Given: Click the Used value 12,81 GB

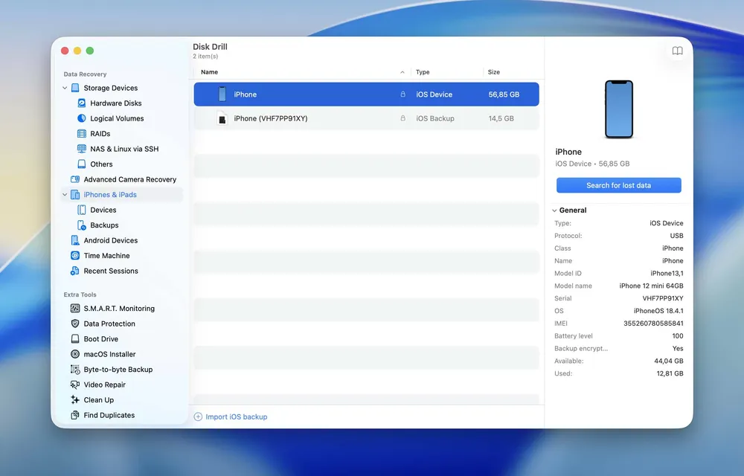Looking at the screenshot, I should pos(670,373).
